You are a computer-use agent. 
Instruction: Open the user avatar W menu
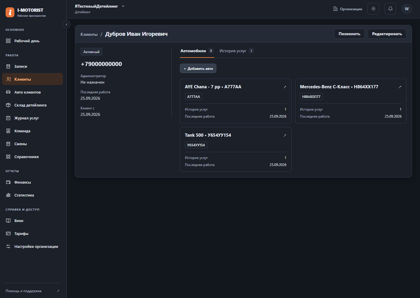point(407,9)
